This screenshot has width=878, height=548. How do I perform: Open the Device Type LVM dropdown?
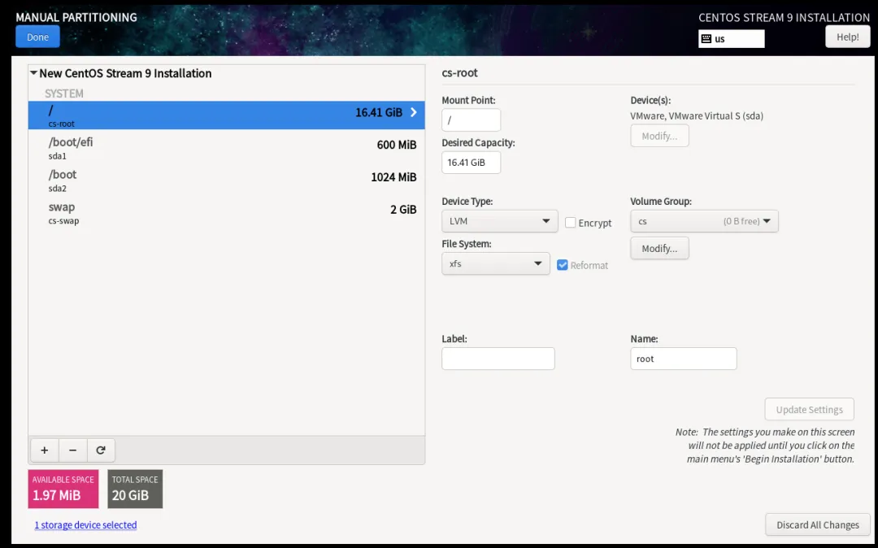pyautogui.click(x=499, y=221)
